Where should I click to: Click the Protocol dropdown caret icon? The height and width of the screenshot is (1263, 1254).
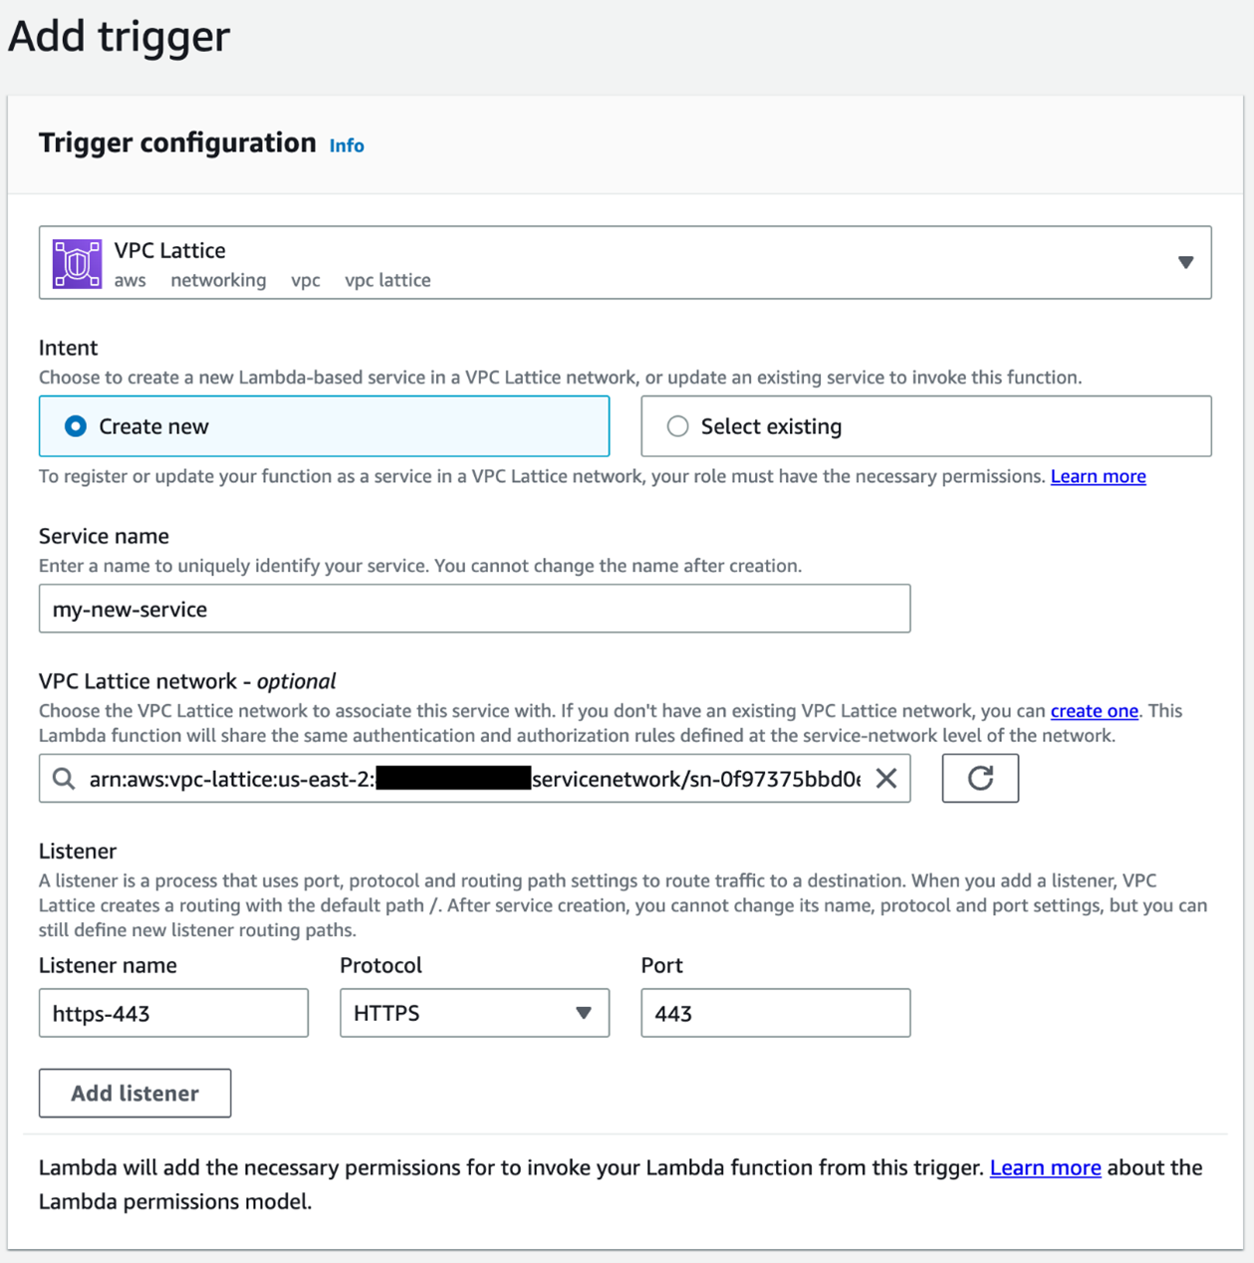[x=584, y=1013]
